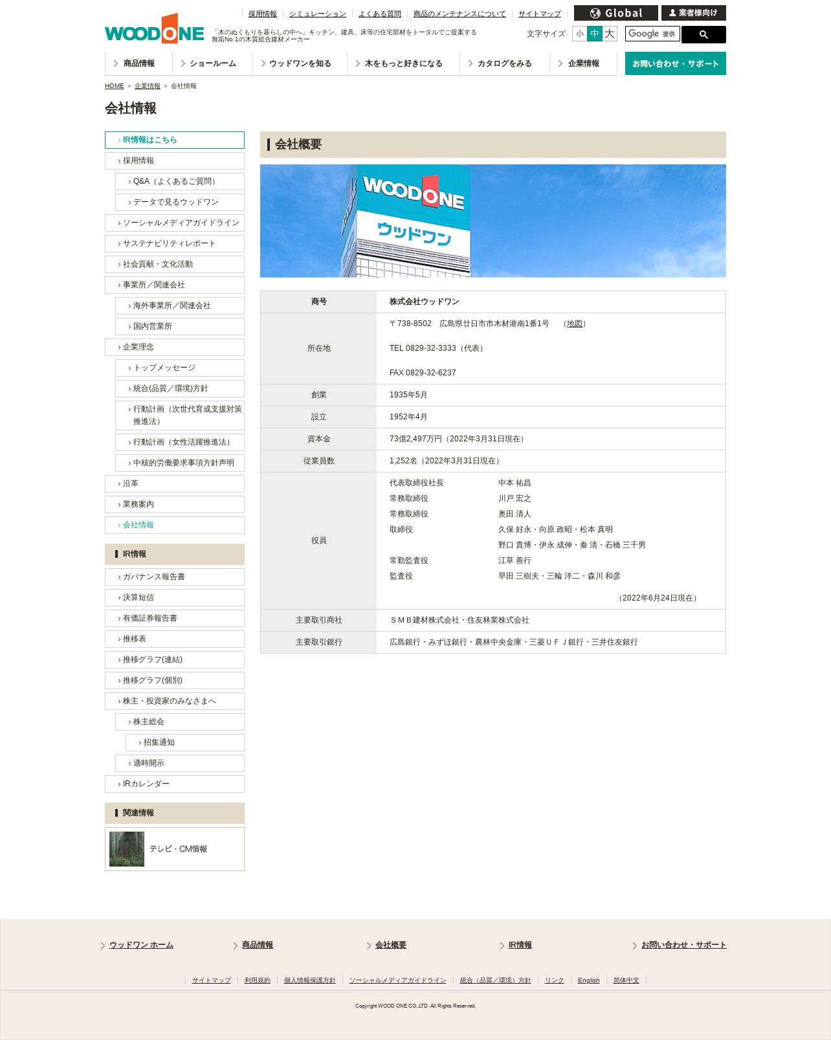The height and width of the screenshot is (1040, 831).
Task: Open 简体中文 footer link
Action: (626, 980)
